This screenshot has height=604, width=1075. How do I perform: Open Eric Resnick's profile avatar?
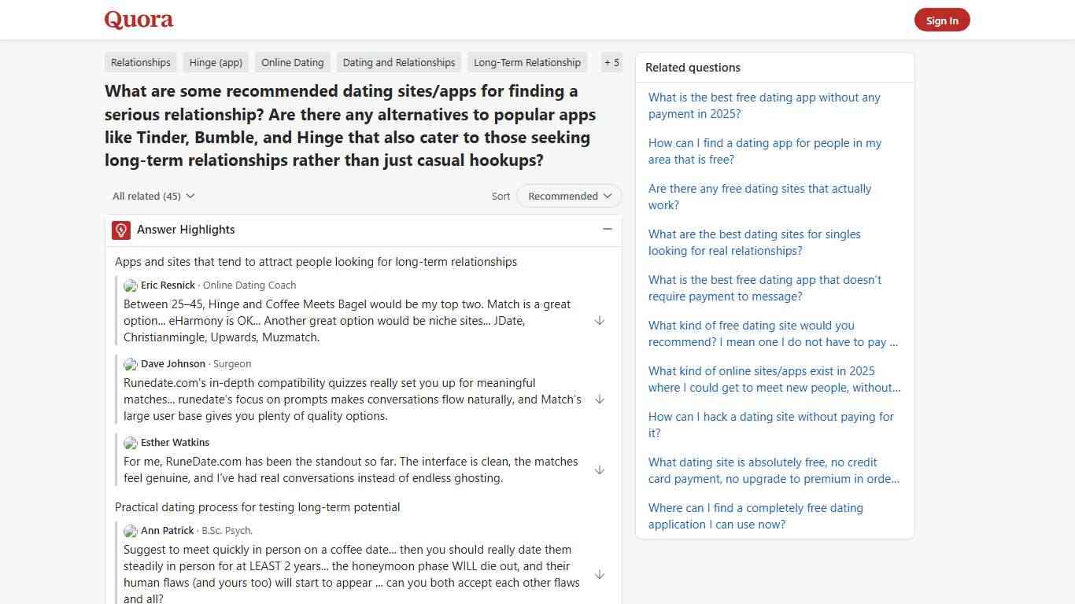(x=130, y=285)
